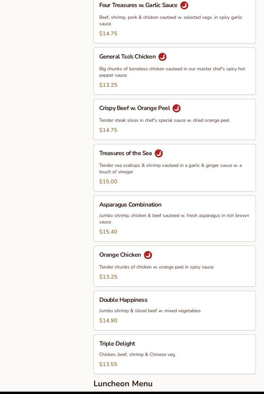Select Asparagus Combination menu item
264x394 pixels.
[130, 205]
